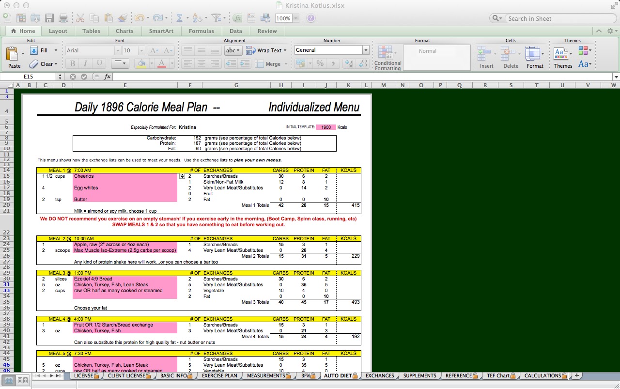Switch to page layout view in status bar

22,380
